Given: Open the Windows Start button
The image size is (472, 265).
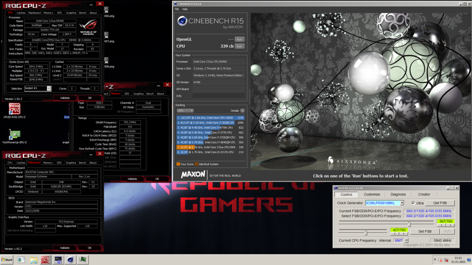Looking at the screenshot, I should pos(6,259).
